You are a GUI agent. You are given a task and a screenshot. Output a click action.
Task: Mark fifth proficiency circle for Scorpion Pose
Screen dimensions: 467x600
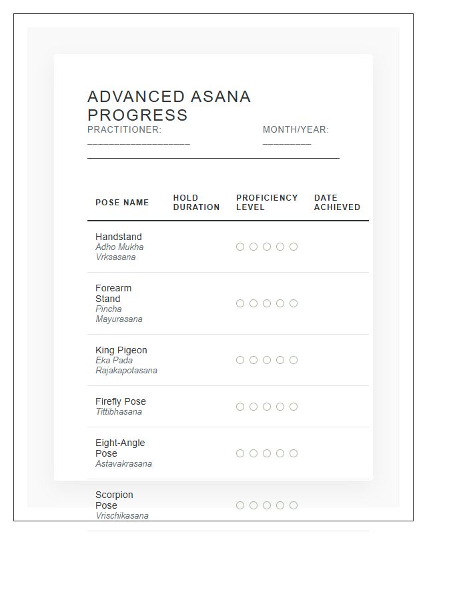[x=294, y=505]
